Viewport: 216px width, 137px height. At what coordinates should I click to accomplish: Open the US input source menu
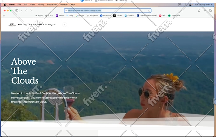tap(179, 5)
